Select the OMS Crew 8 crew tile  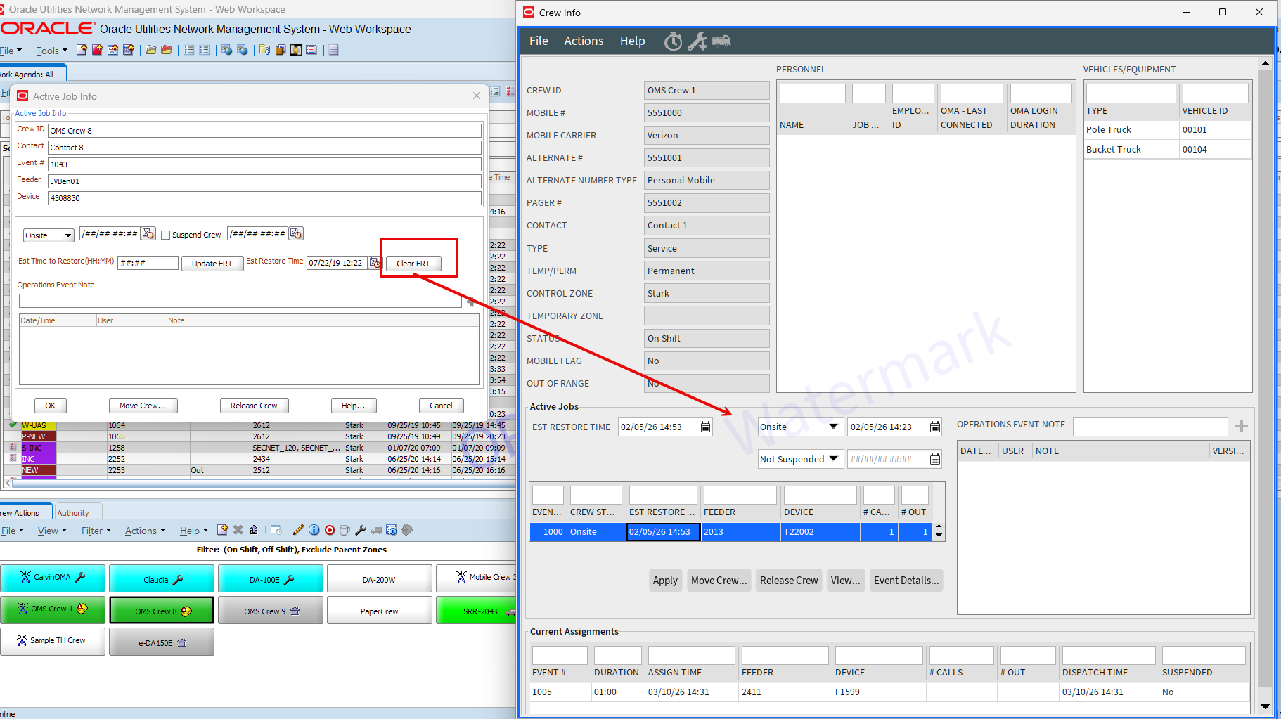pos(162,611)
